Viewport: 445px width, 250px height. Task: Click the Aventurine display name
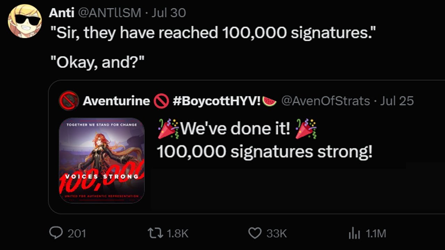click(x=116, y=101)
